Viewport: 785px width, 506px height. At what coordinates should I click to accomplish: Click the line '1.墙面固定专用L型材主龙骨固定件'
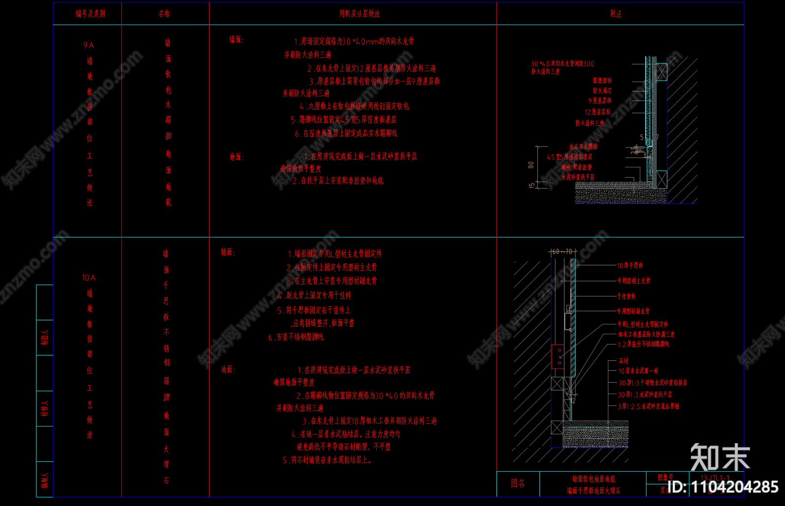click(x=335, y=254)
